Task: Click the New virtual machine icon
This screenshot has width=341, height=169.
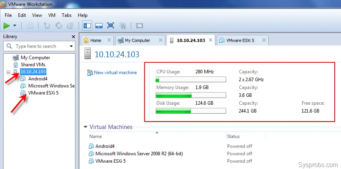Action: pos(90,73)
